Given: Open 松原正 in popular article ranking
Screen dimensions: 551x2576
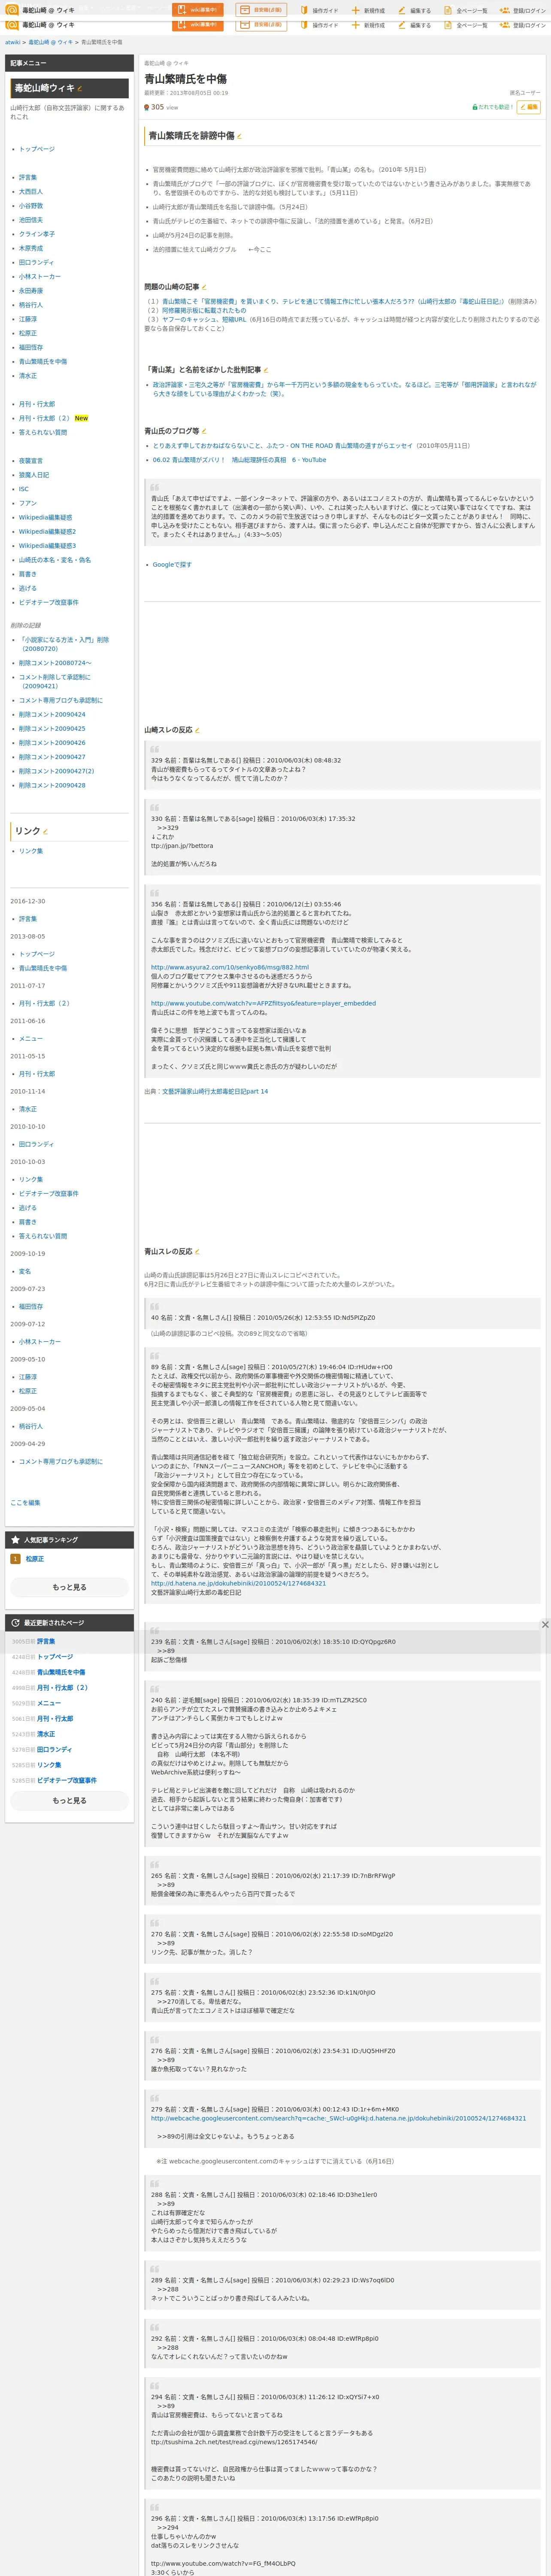Looking at the screenshot, I should (x=35, y=1559).
